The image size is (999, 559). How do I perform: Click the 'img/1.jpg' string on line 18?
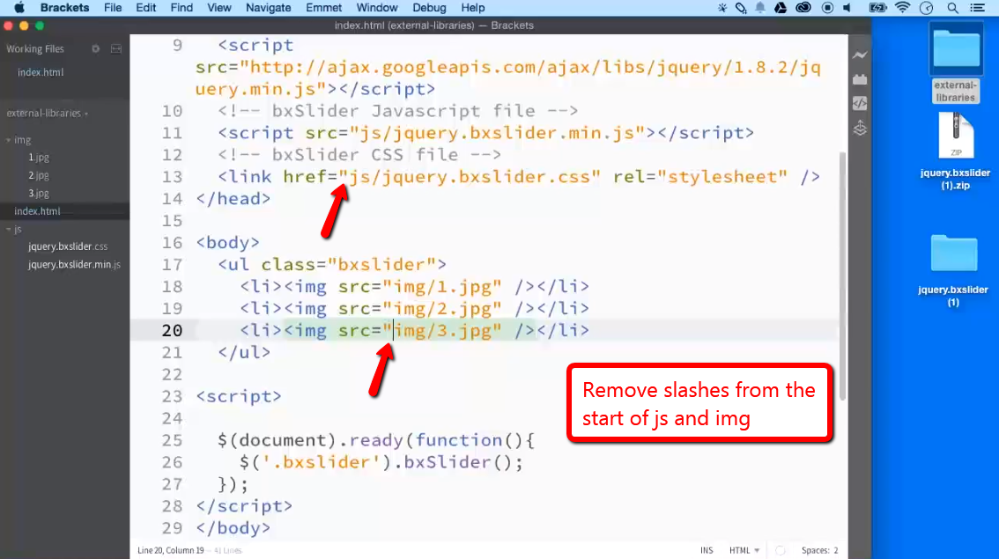(442, 286)
